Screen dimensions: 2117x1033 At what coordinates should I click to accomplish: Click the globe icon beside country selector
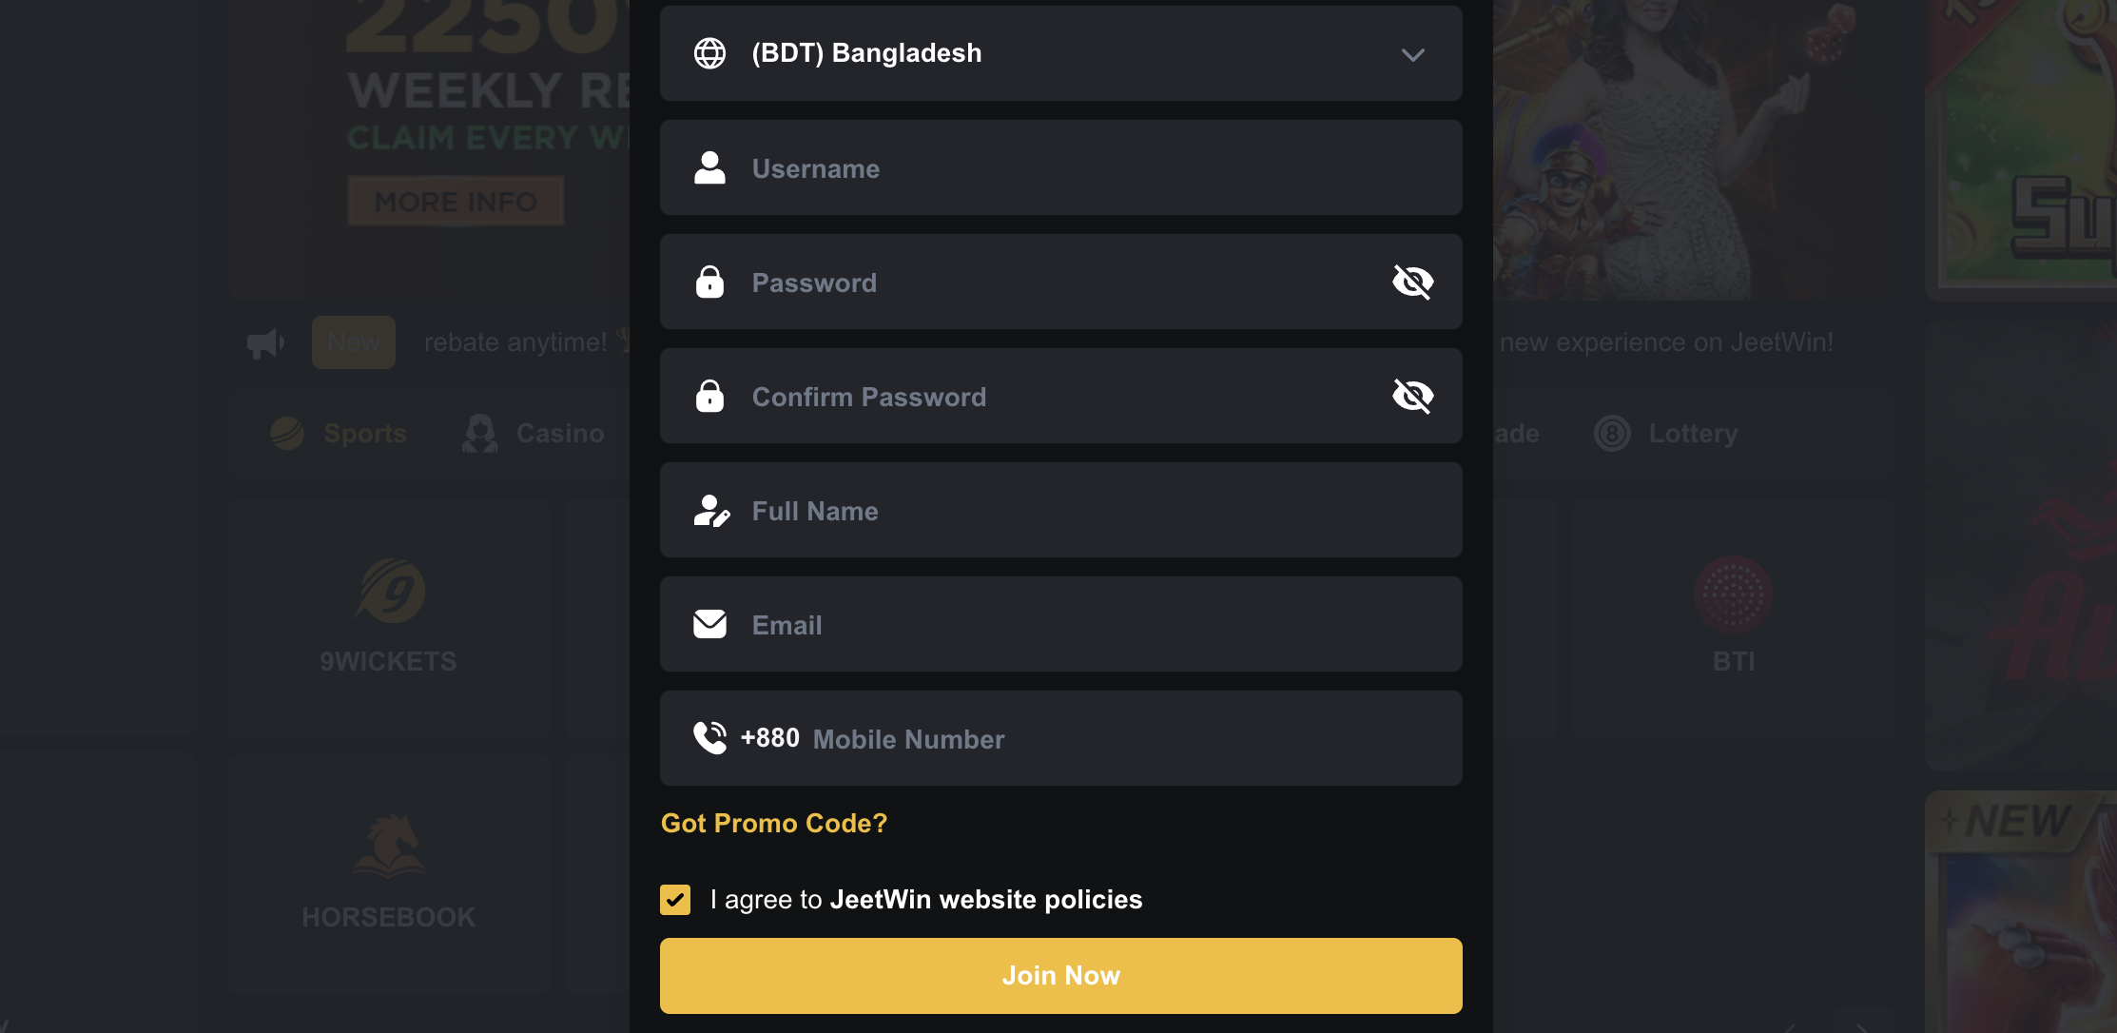coord(710,53)
